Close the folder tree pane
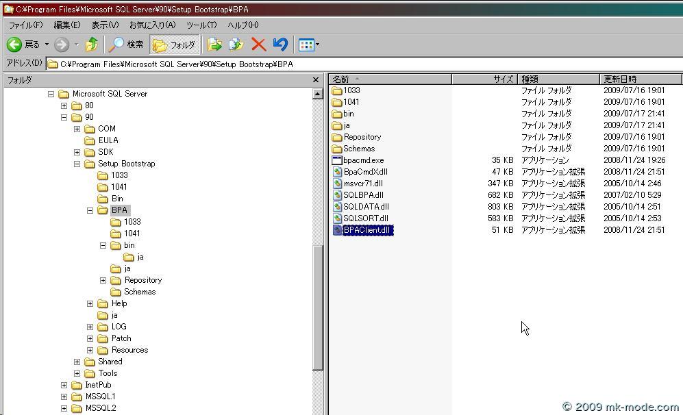This screenshot has width=683, height=415. [316, 79]
